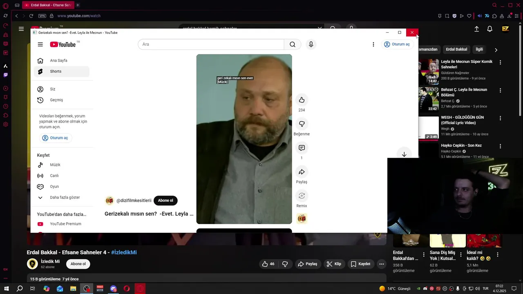The image size is (523, 294).
Task: Open main window hamburger menu behind popup
Action: [21, 29]
